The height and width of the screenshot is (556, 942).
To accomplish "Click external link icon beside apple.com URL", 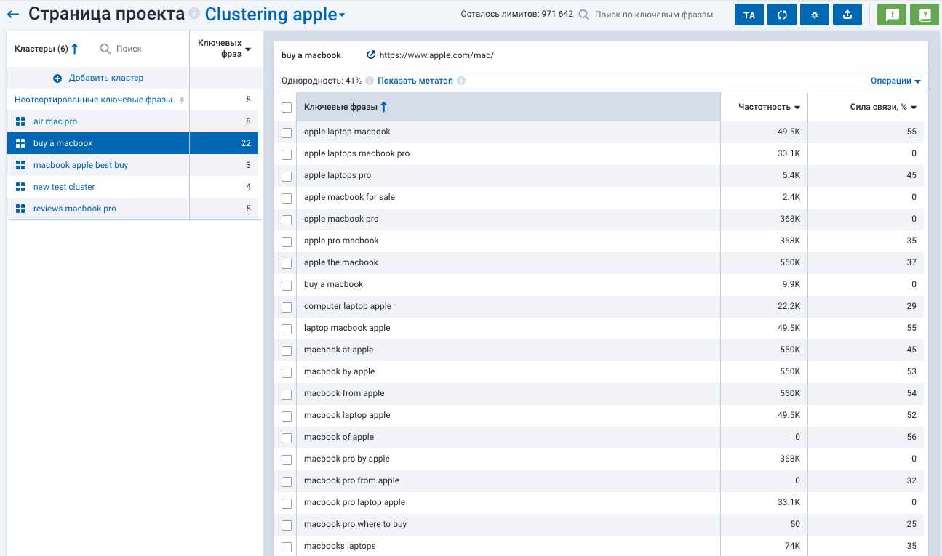I will 371,55.
